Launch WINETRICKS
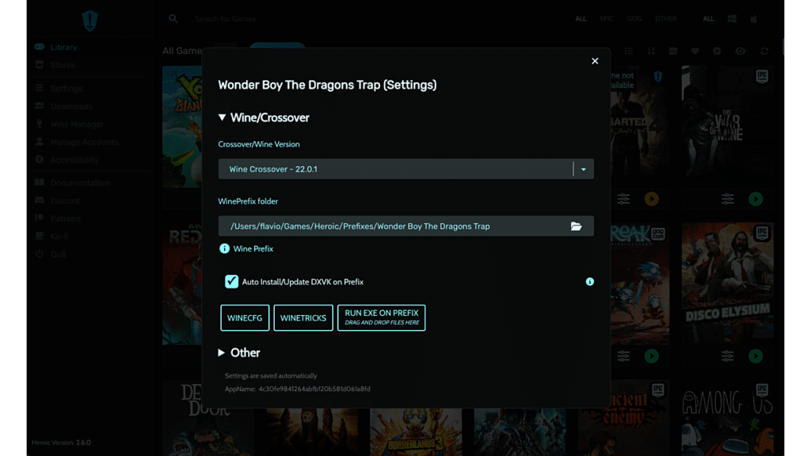The width and height of the screenshot is (811, 456). [x=303, y=318]
